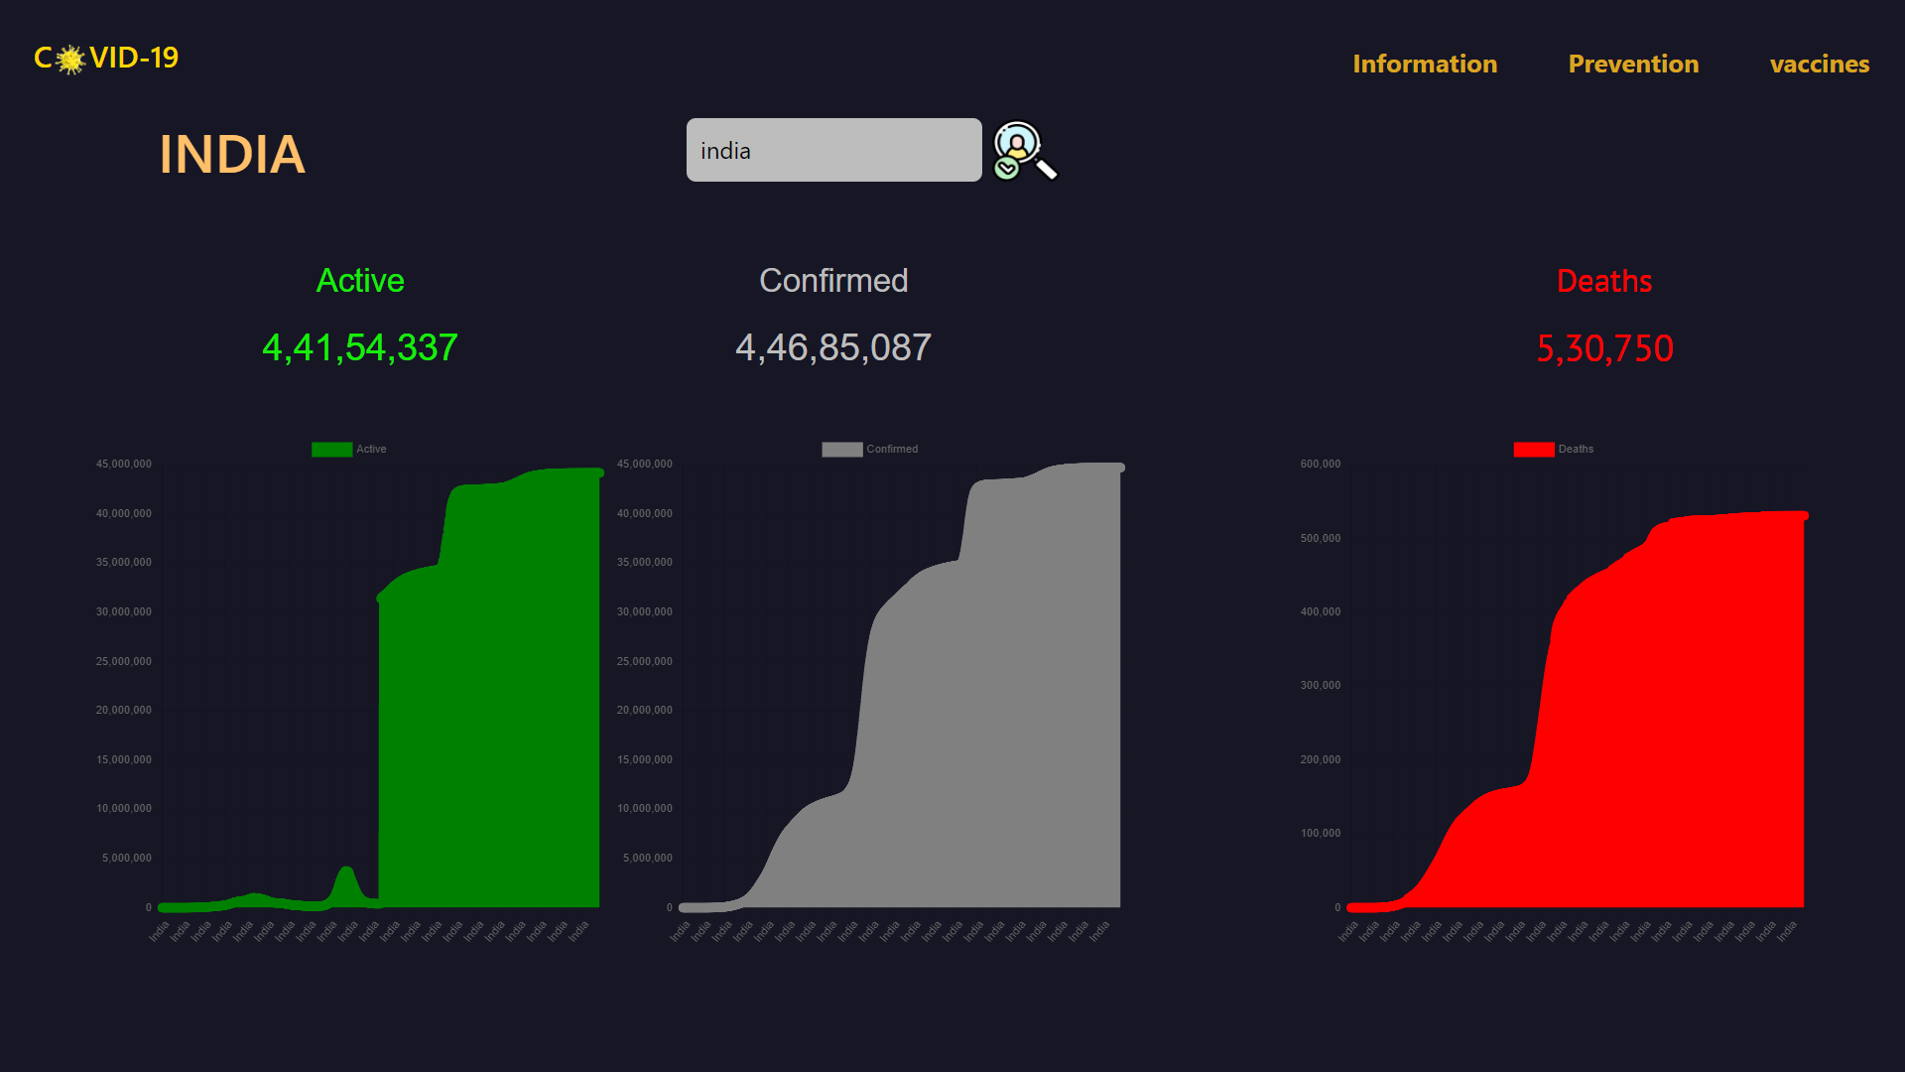Click the magnifier search icon
Image resolution: width=1905 pixels, height=1072 pixels.
[x=1025, y=151]
